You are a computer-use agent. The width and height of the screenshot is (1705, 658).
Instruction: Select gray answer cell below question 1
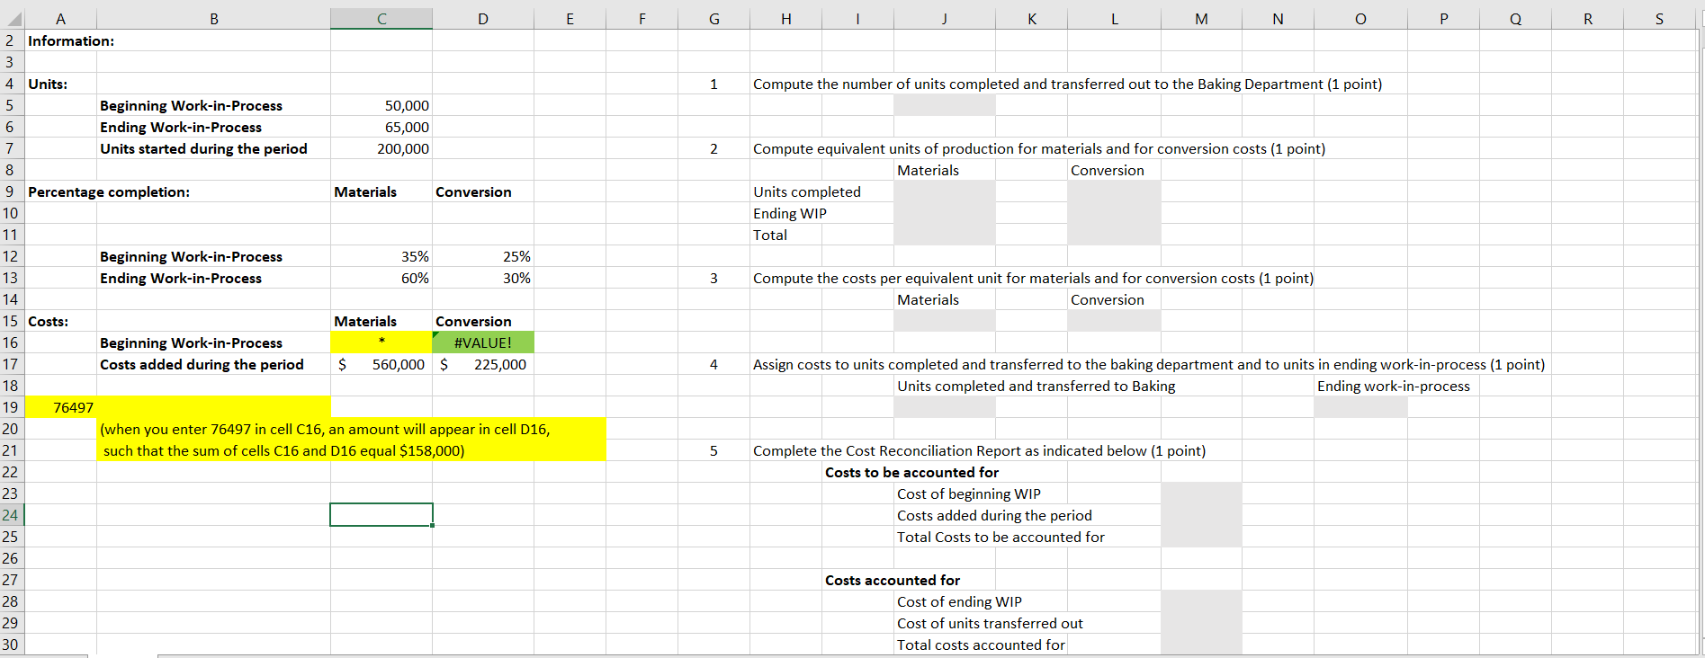(944, 105)
